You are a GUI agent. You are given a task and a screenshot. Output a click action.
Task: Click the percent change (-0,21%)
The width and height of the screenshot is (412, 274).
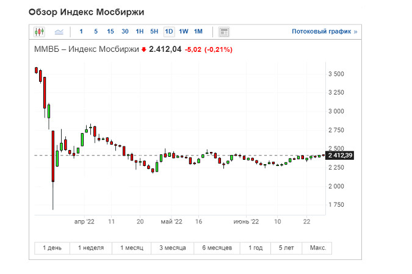coord(219,49)
